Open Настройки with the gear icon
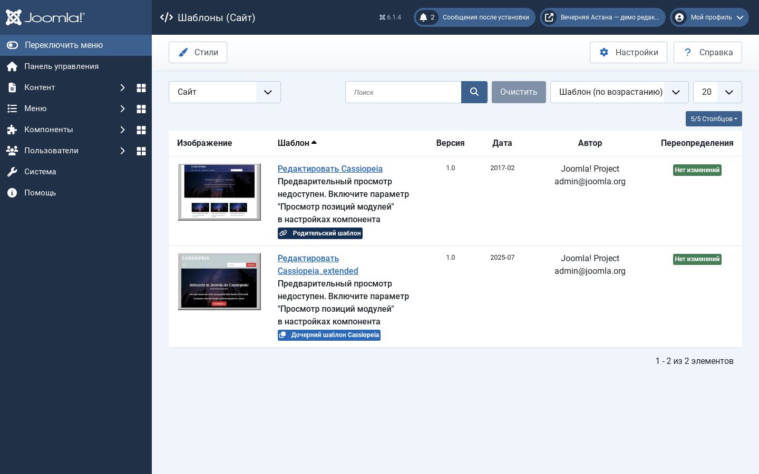Screen dimensions: 759x474 coord(628,52)
